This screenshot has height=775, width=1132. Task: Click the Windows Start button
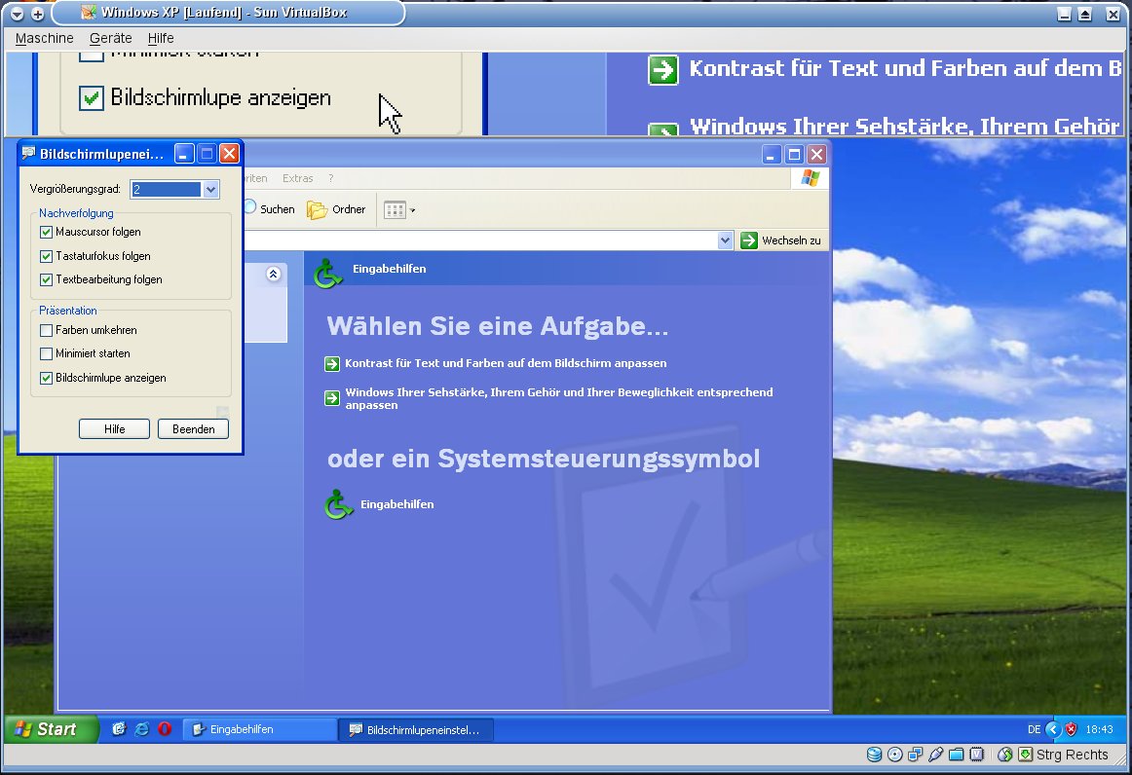pyautogui.click(x=52, y=729)
